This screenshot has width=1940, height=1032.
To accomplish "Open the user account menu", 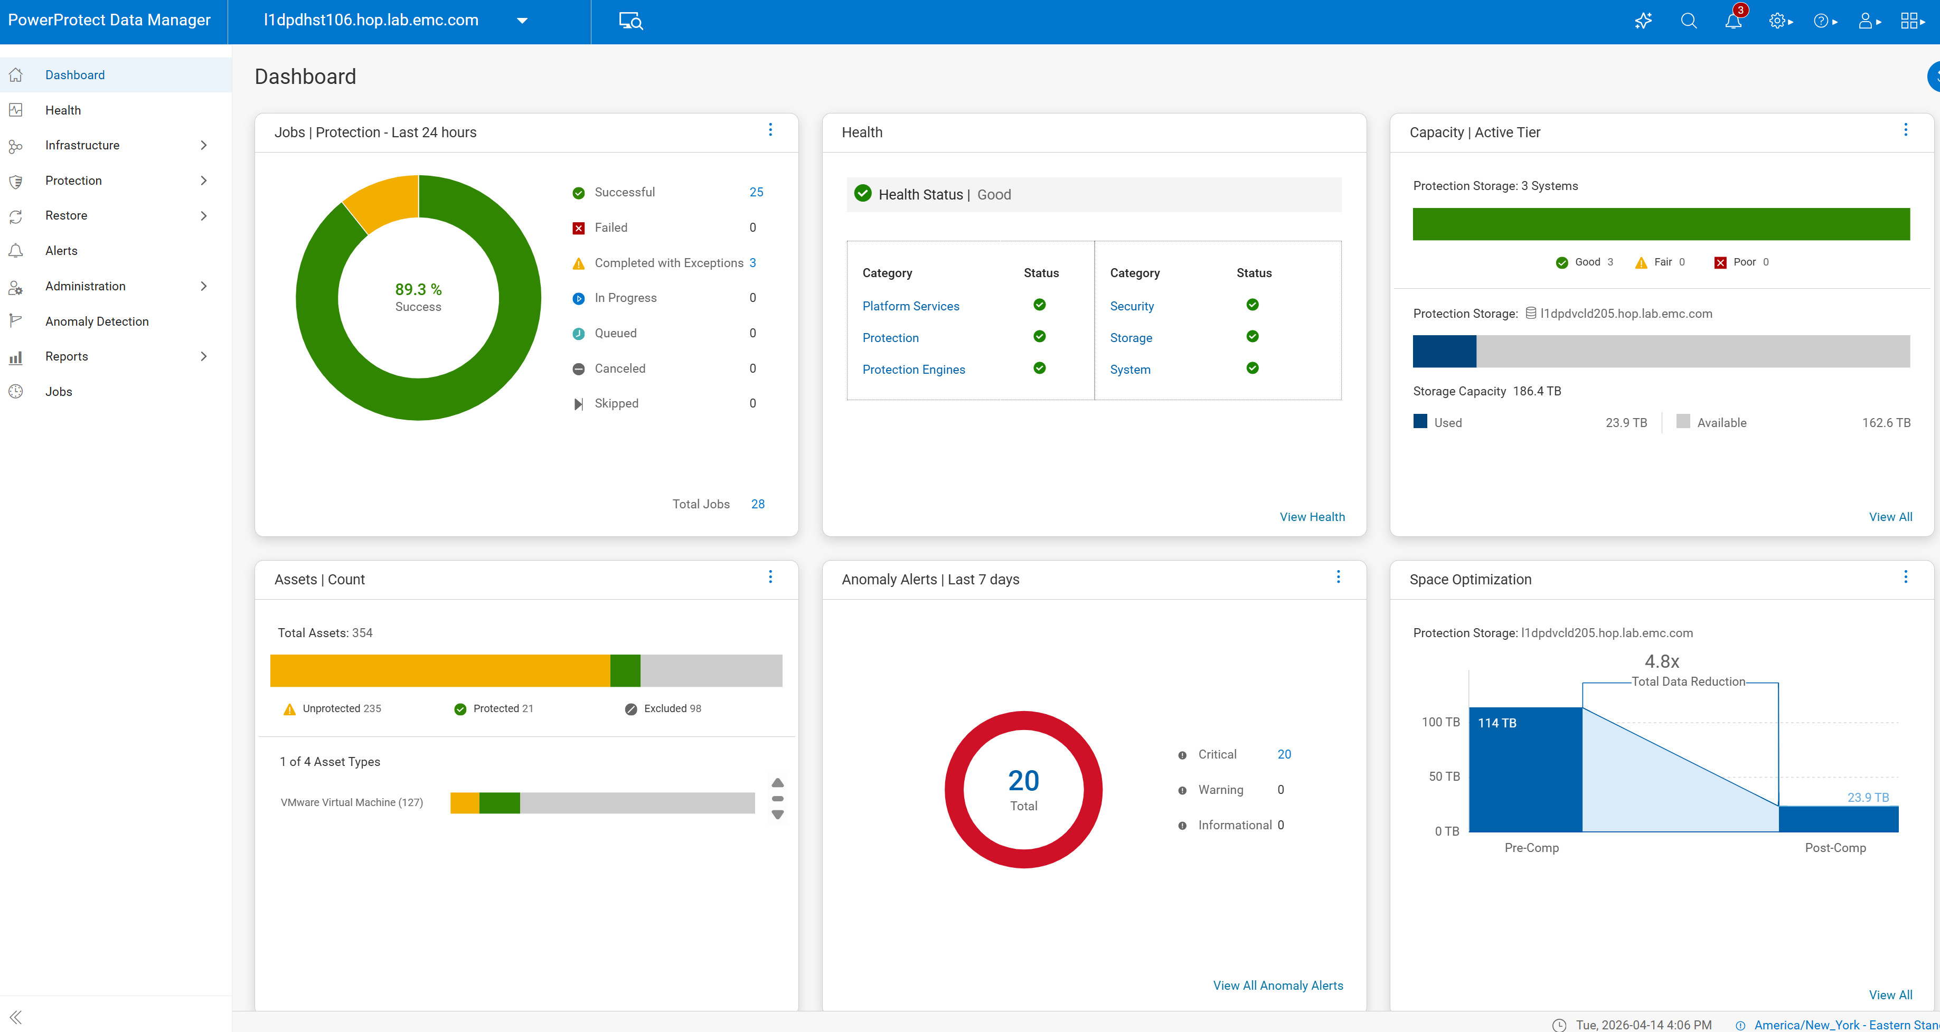I will pos(1870,21).
